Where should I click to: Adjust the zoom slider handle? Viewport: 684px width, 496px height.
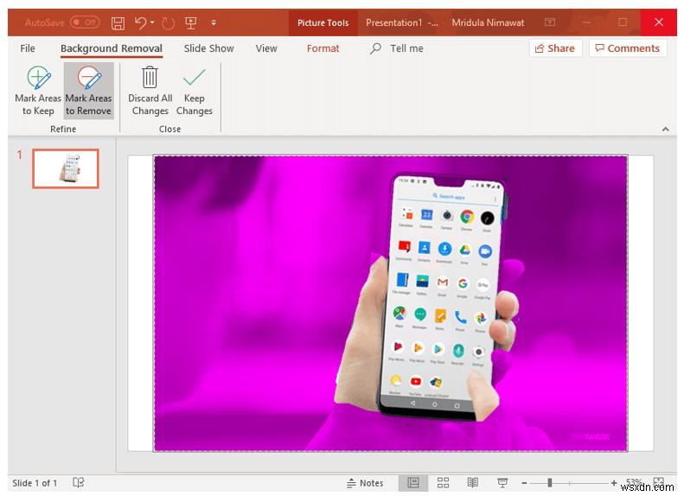tap(550, 483)
